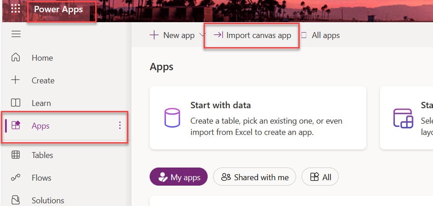This screenshot has height=206, width=433.
Task: Click the 'Create a table, pick an existing one' description
Action: pyautogui.click(x=267, y=127)
